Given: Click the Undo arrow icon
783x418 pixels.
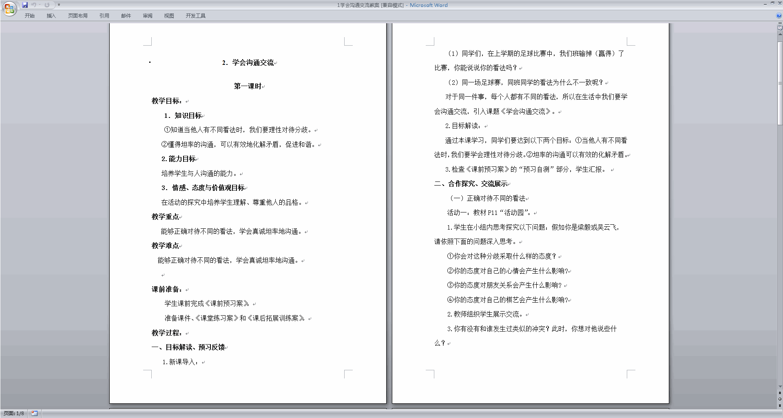Looking at the screenshot, I should (33, 5).
